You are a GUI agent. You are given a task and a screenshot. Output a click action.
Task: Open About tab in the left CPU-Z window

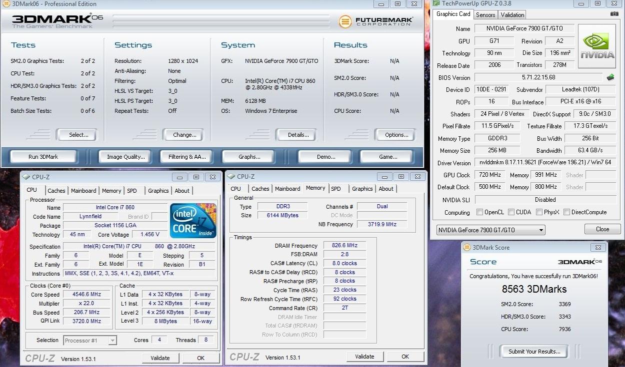point(182,191)
